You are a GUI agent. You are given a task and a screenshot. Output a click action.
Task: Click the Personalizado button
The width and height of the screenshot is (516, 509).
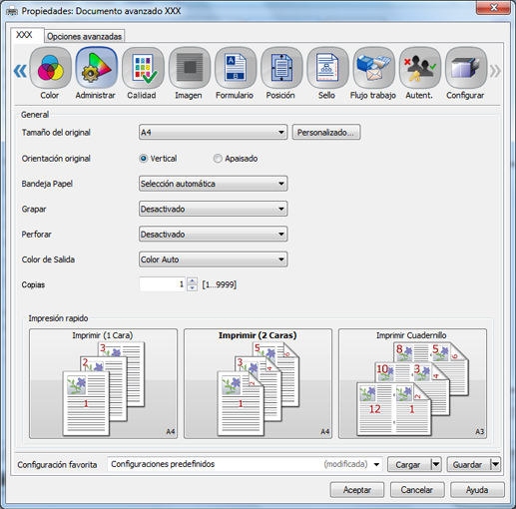326,133
